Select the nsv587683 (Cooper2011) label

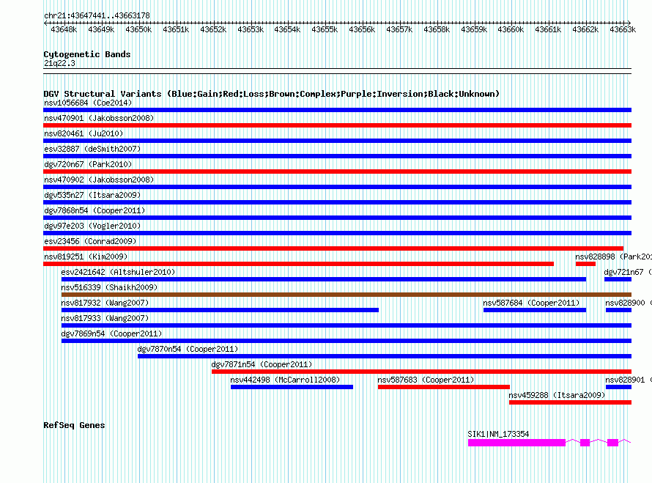(426, 380)
